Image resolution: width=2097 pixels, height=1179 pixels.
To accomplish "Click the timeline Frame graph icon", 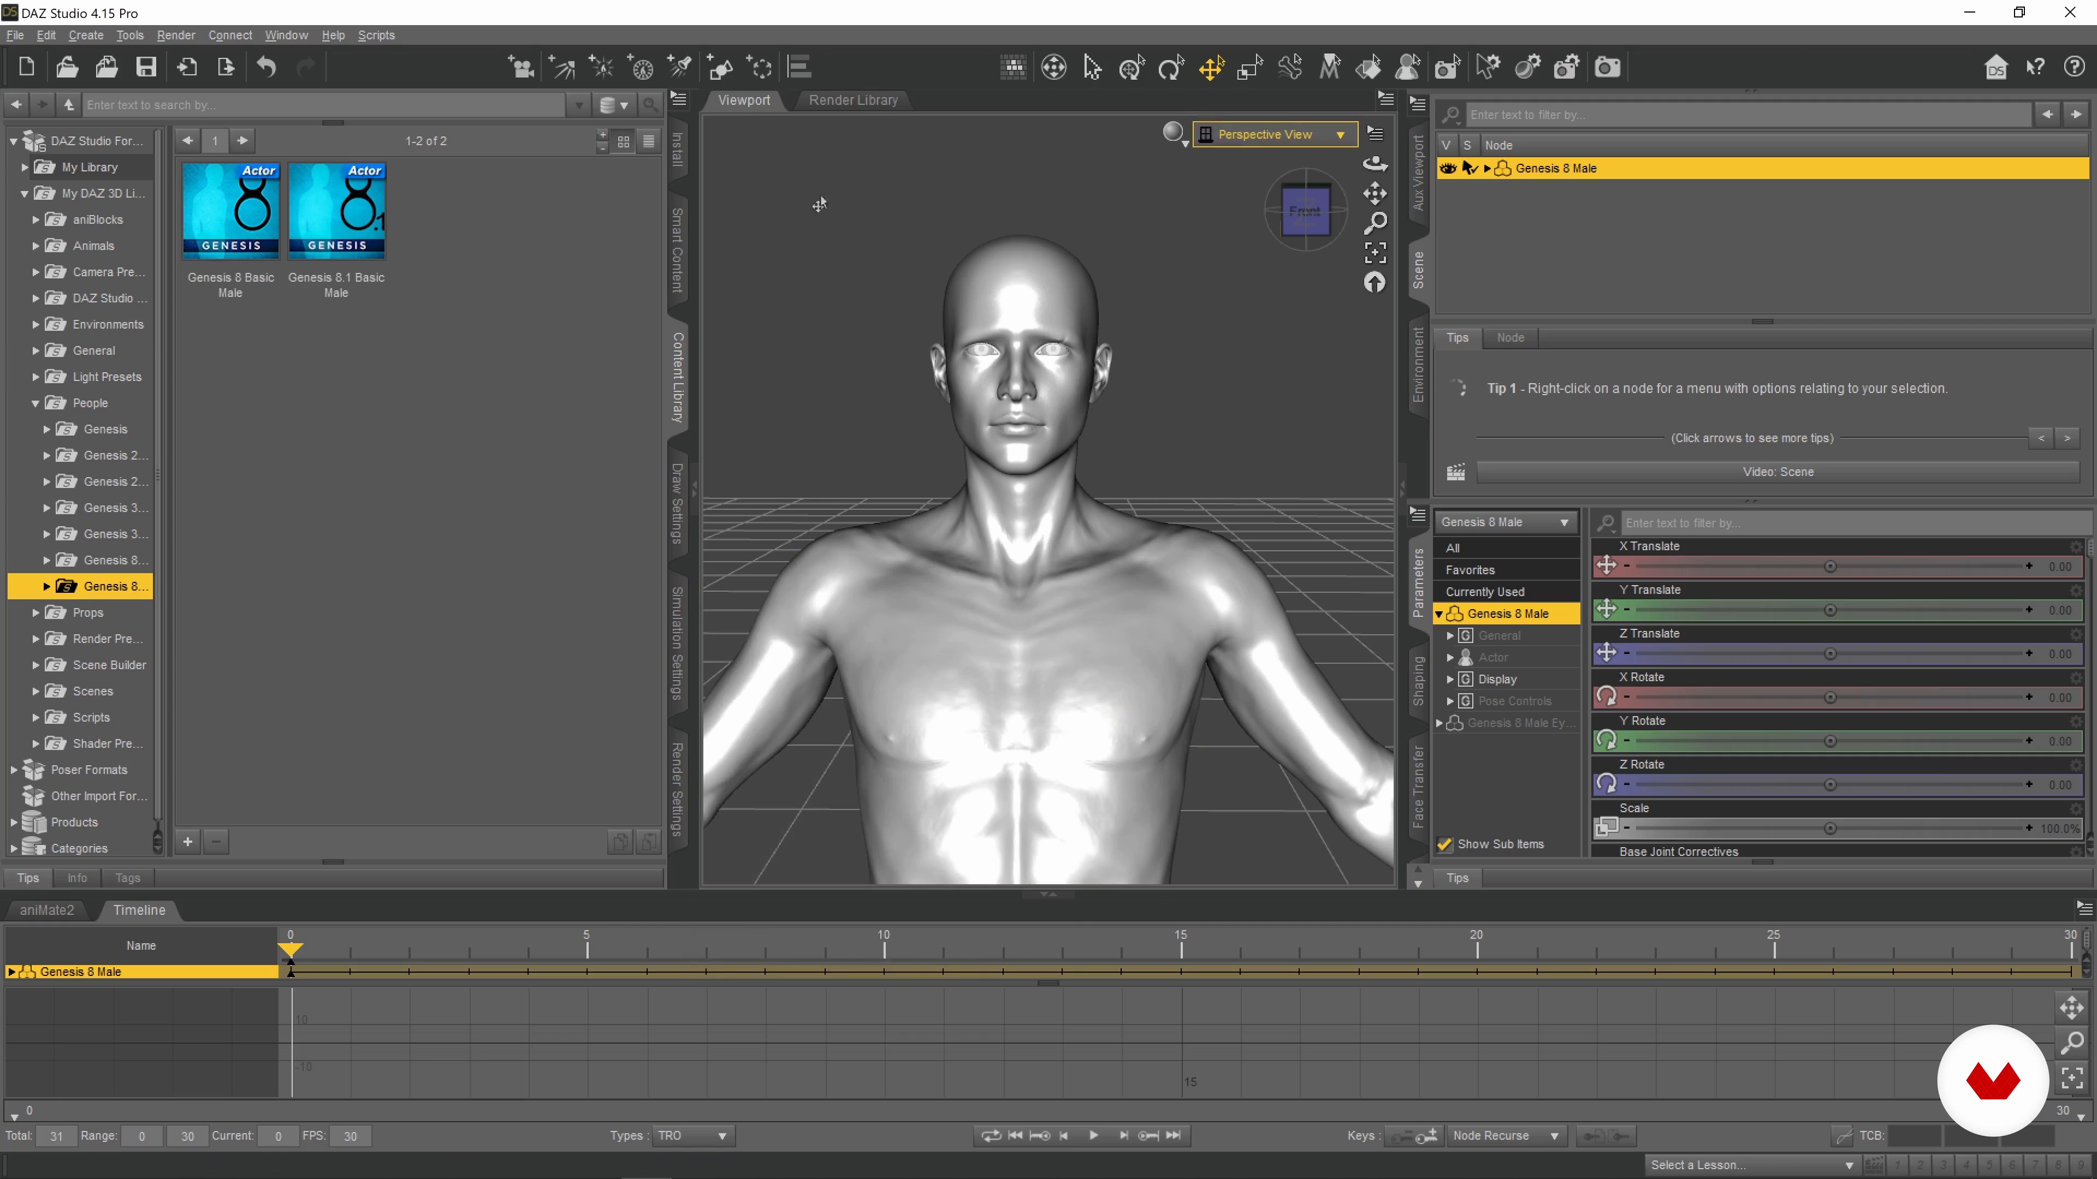I will click(2072, 1079).
